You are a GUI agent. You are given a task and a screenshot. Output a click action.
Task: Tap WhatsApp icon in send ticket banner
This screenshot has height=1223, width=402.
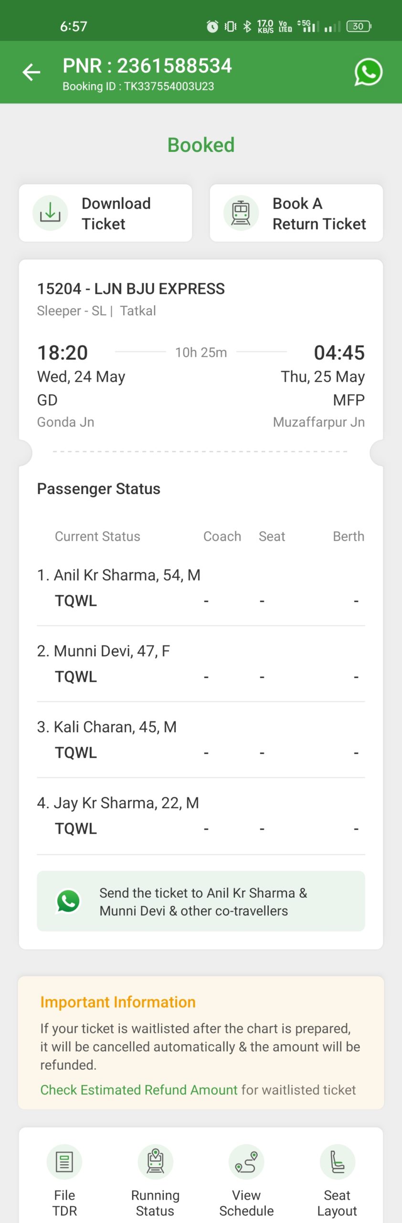click(x=68, y=901)
